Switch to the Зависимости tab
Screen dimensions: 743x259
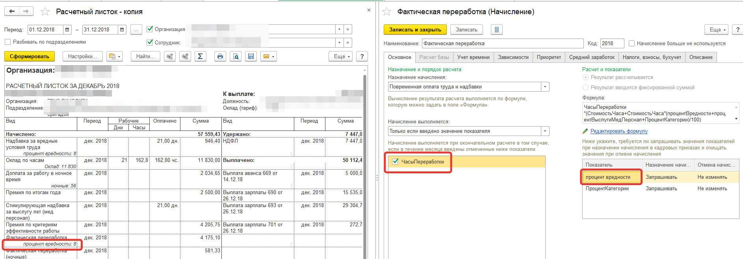(513, 57)
